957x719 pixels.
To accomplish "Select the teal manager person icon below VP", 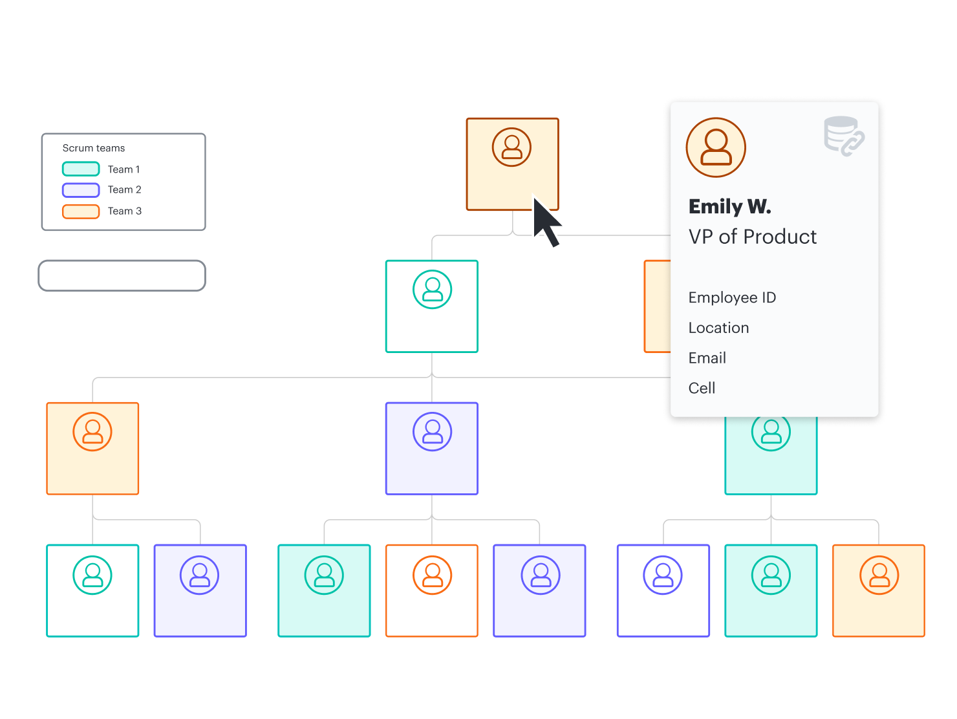I will pos(431,289).
